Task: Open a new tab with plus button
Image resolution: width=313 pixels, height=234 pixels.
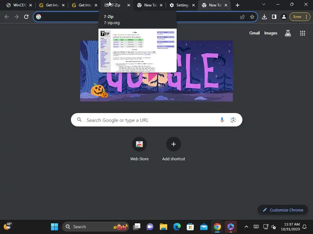Action: point(237,5)
